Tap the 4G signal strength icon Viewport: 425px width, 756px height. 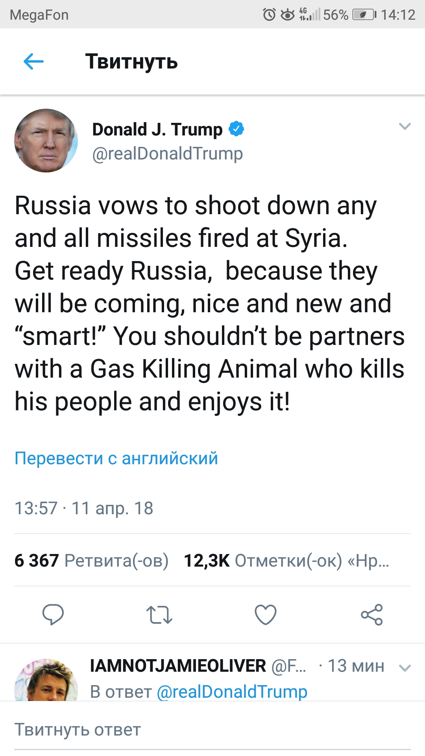pyautogui.click(x=310, y=14)
